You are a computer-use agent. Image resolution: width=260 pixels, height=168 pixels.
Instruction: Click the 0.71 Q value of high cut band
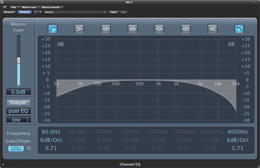tap(238, 148)
